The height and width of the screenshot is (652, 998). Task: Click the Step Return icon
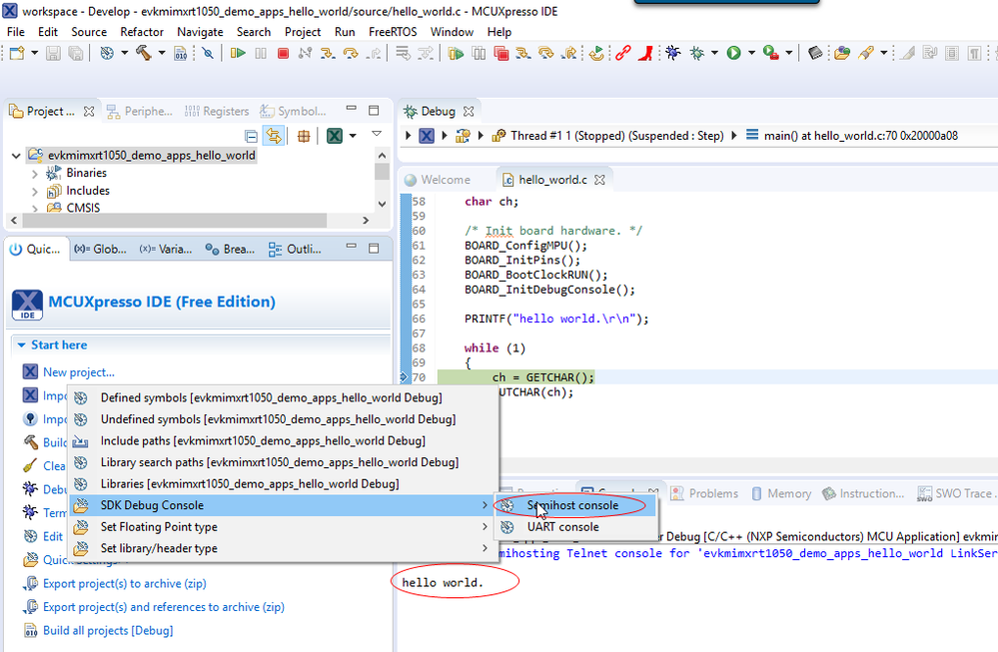tap(375, 54)
